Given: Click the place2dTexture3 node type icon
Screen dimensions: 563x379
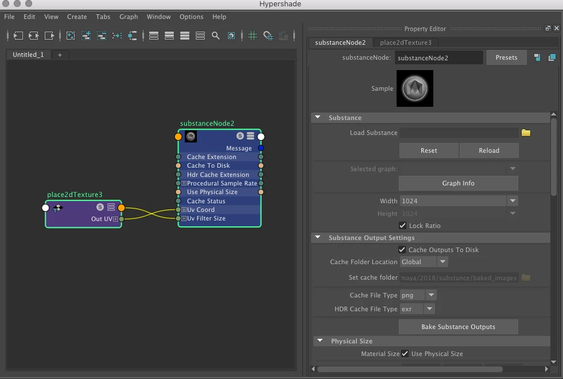Looking at the screenshot, I should pyautogui.click(x=57, y=208).
